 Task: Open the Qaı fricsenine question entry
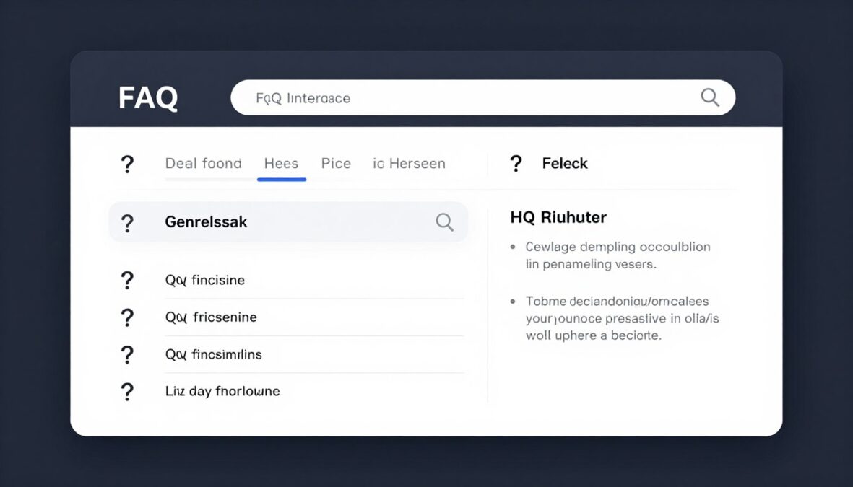211,317
